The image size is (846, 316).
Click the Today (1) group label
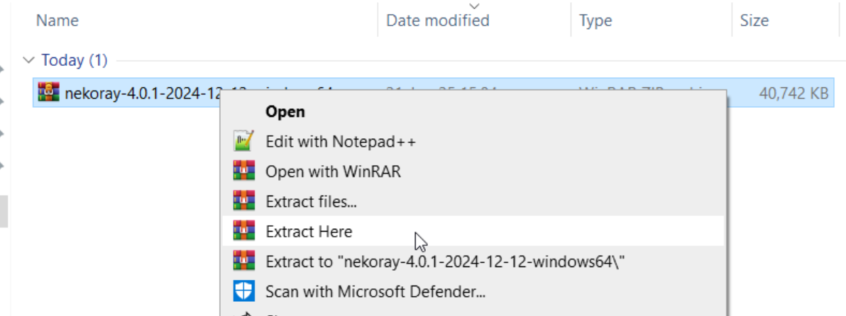(75, 61)
